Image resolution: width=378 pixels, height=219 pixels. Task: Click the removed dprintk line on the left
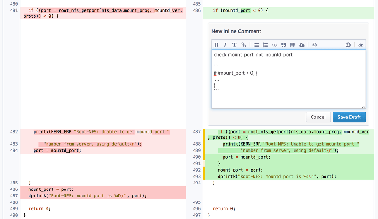88,196
